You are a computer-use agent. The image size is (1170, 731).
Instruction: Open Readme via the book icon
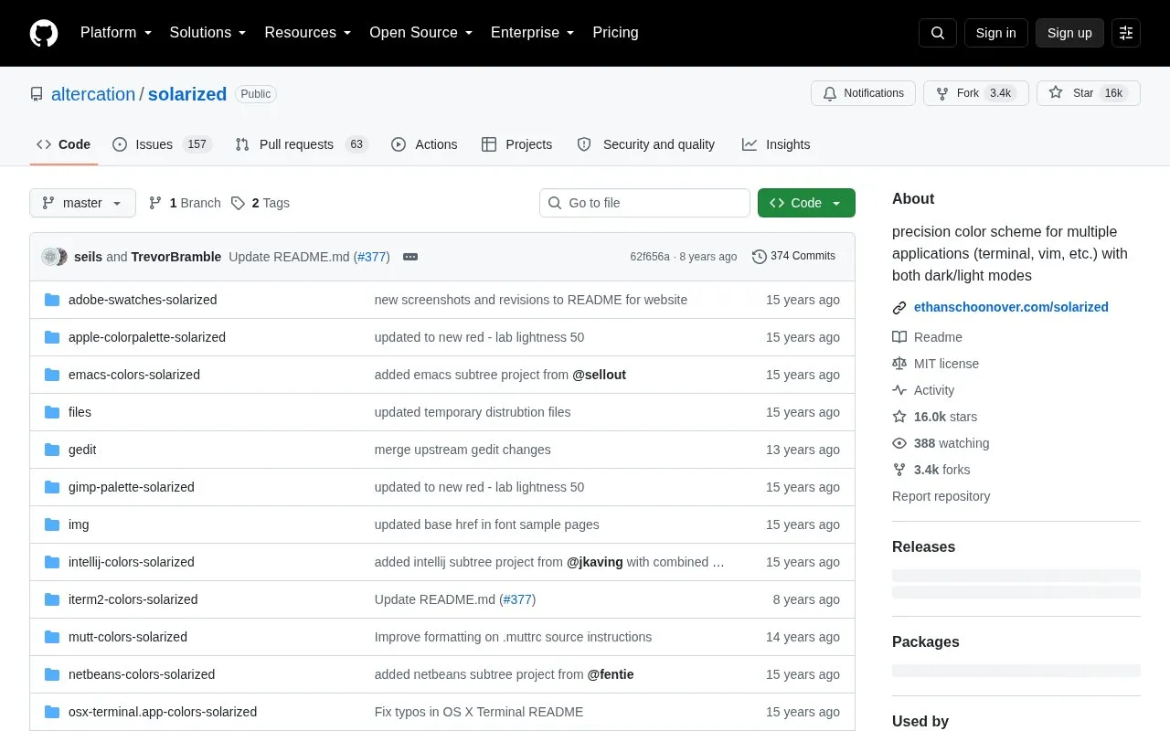tap(927, 337)
